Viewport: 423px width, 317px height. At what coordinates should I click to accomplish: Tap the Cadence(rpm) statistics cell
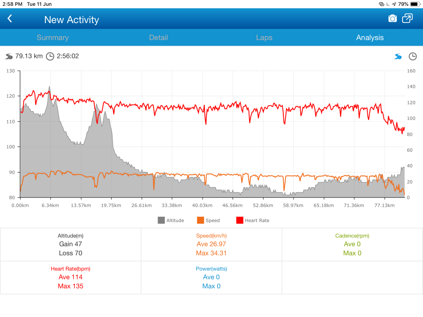(x=352, y=244)
